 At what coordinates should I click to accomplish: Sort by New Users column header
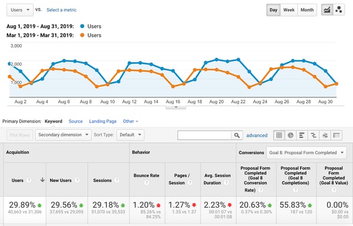point(61,180)
